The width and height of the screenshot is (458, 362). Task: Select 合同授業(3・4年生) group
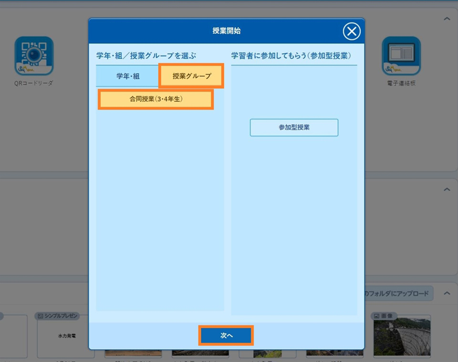point(156,99)
